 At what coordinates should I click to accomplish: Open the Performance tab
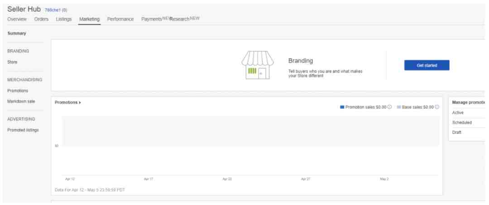point(120,19)
